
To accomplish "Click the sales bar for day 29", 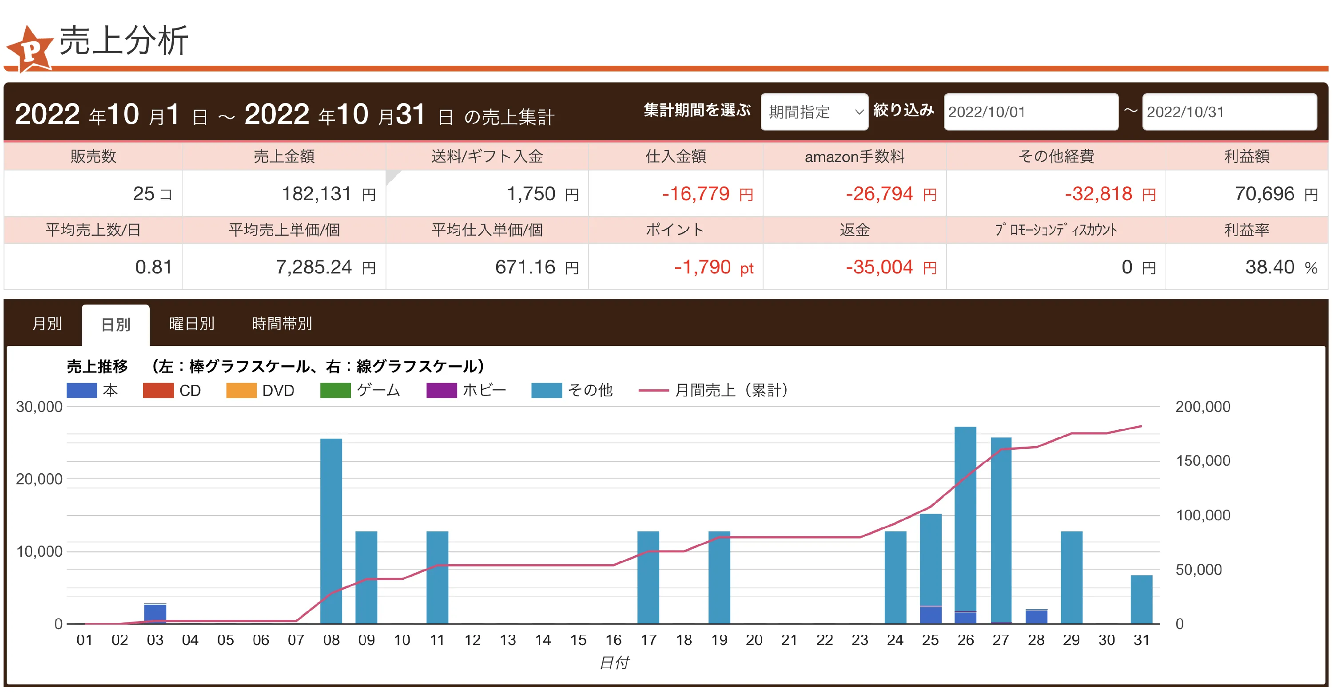I will (x=1071, y=578).
